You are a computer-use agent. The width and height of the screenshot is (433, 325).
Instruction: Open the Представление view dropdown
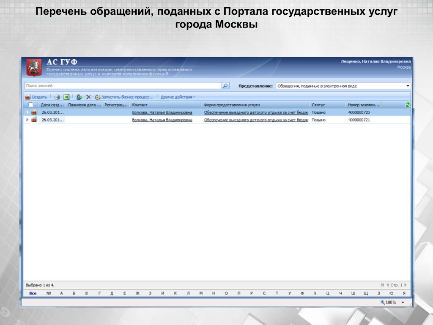(343, 86)
